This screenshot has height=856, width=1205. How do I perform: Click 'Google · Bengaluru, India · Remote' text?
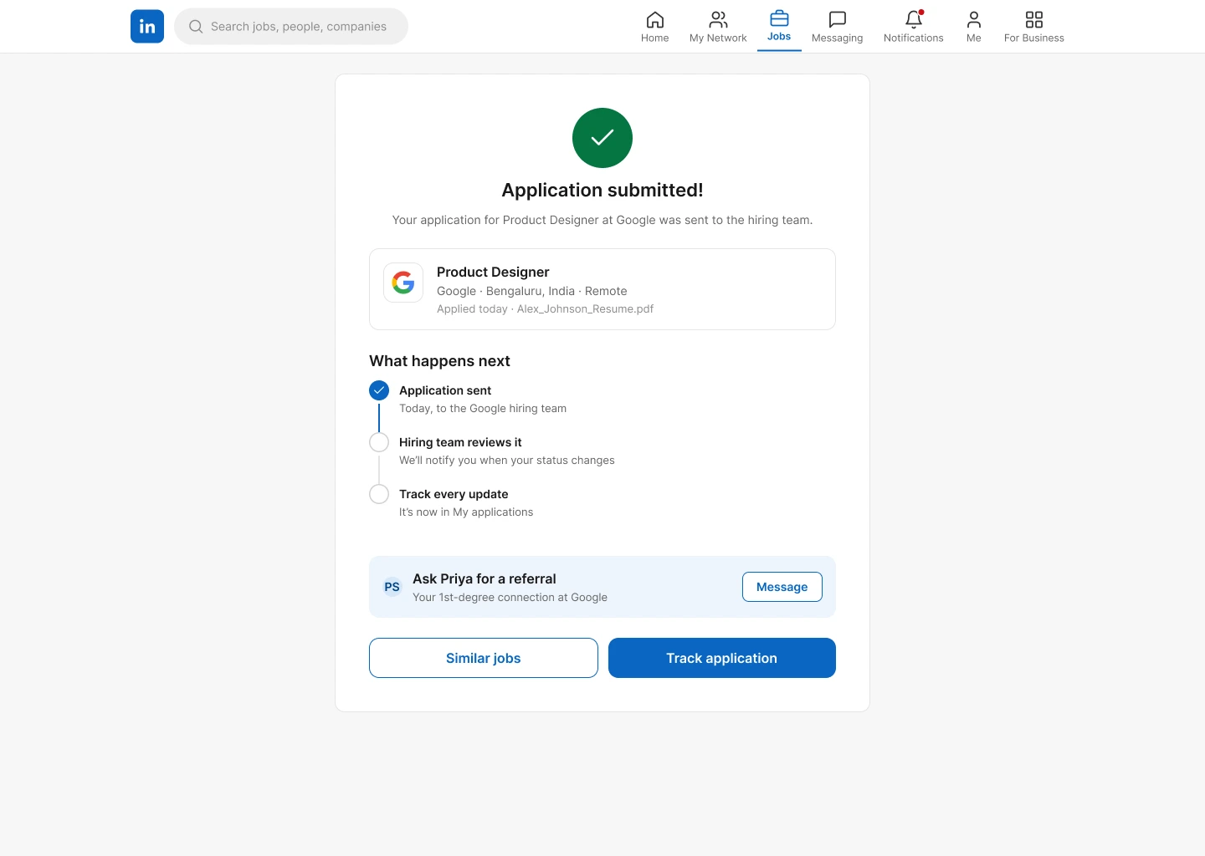click(532, 291)
